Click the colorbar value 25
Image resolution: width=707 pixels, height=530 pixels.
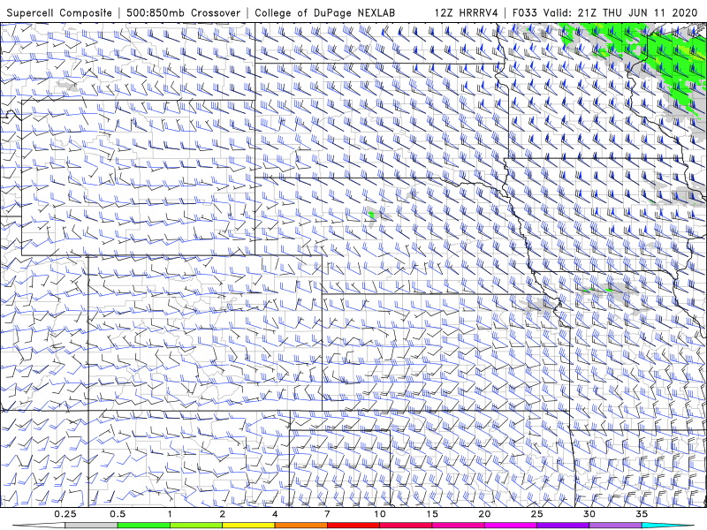click(536, 514)
